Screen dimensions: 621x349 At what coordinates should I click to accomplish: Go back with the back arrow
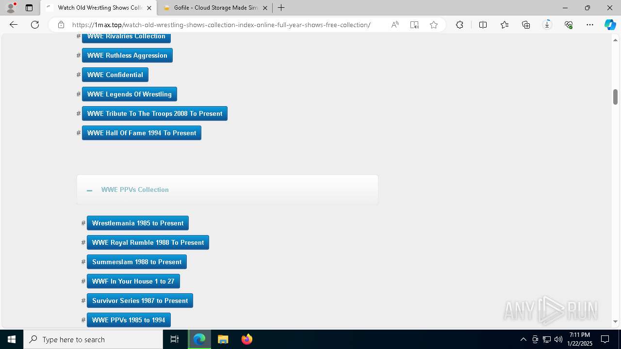(x=14, y=25)
